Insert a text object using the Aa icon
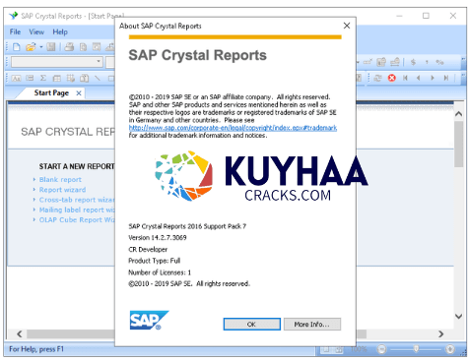 (17, 78)
